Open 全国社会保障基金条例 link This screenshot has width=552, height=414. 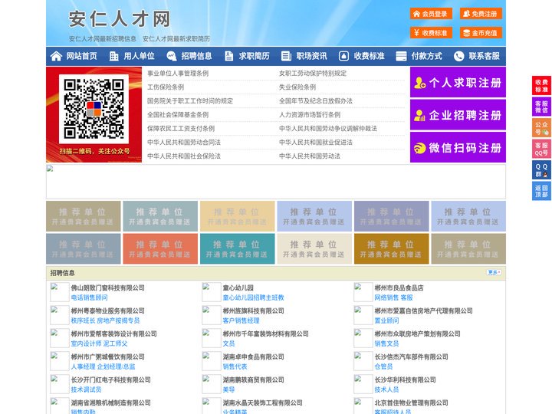pos(178,114)
